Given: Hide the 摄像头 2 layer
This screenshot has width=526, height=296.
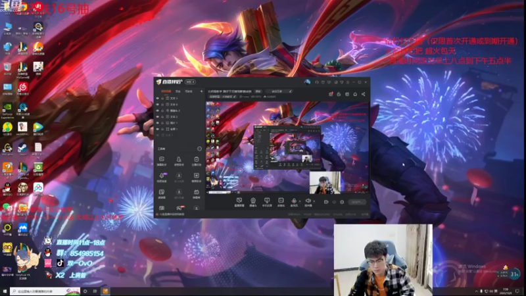Looking at the screenshot, I should point(158,111).
